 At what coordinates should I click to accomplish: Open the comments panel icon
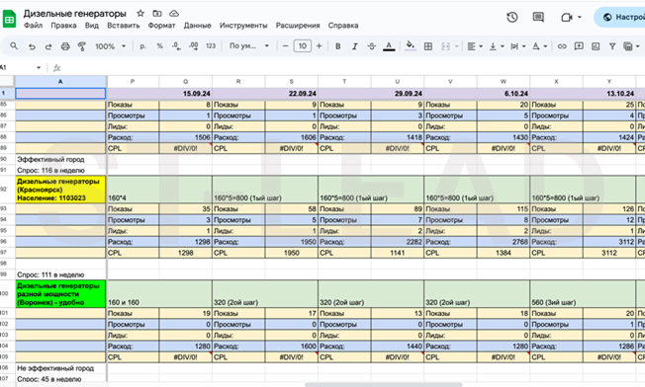[x=538, y=17]
